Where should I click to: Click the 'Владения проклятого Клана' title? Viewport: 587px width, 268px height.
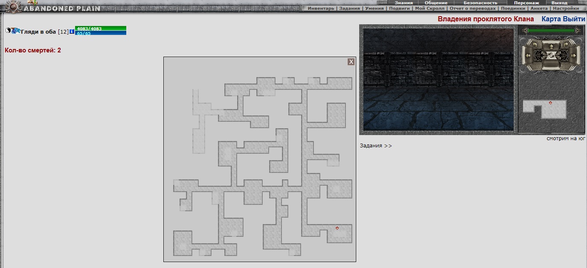click(485, 19)
